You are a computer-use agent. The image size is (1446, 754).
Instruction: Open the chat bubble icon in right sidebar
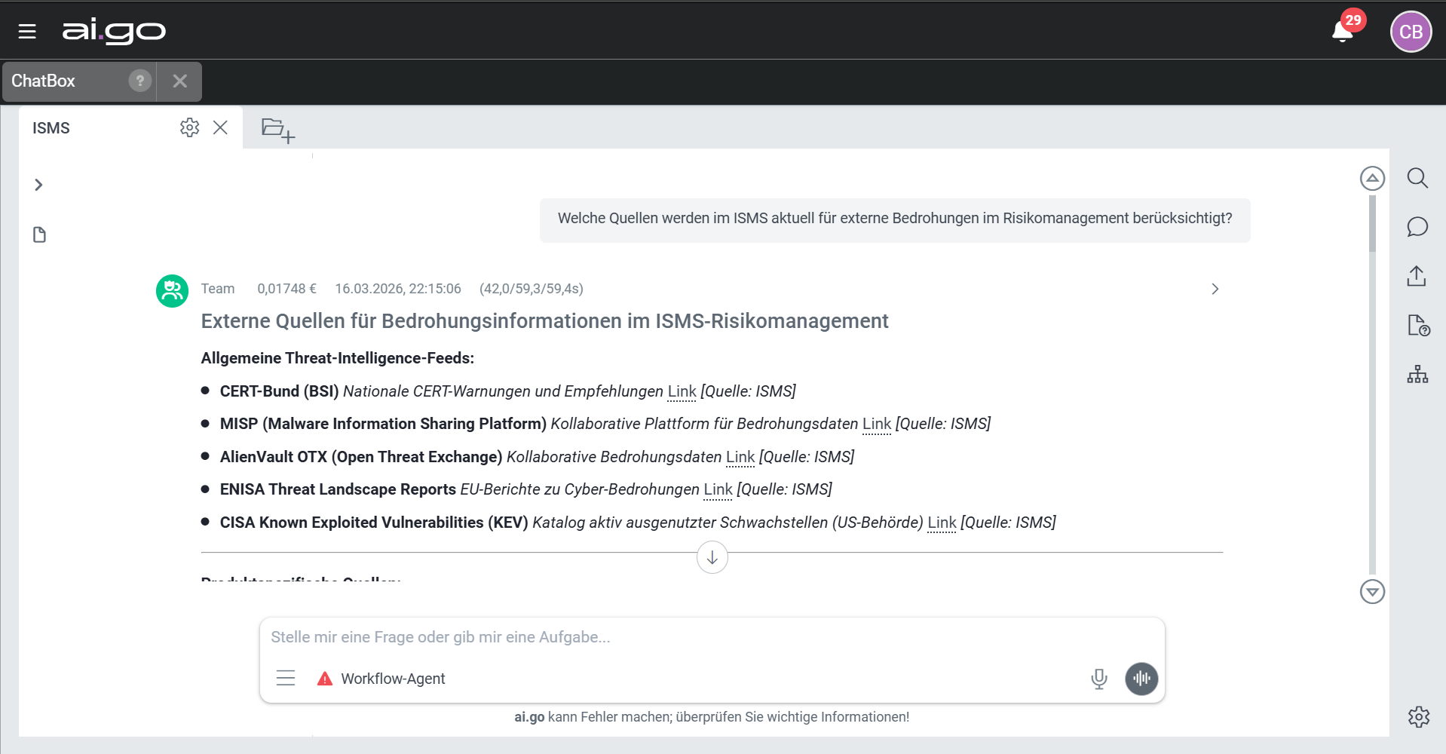coord(1417,227)
